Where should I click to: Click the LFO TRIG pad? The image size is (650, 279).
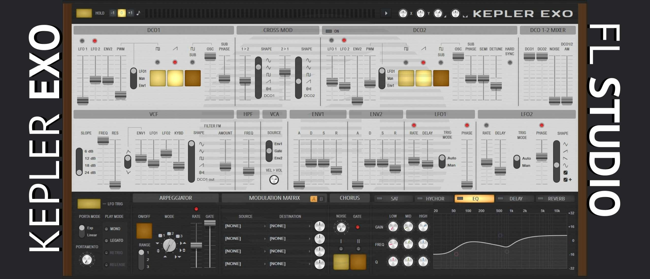click(89, 204)
